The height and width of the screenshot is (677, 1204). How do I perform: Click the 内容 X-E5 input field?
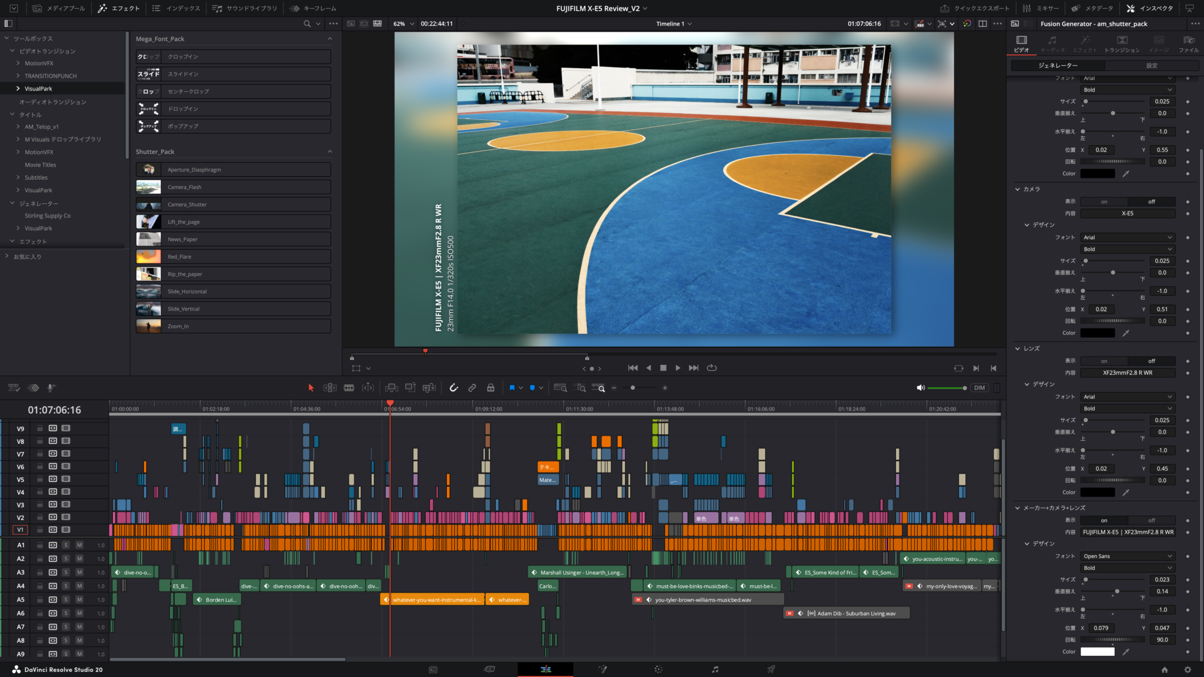pos(1128,213)
